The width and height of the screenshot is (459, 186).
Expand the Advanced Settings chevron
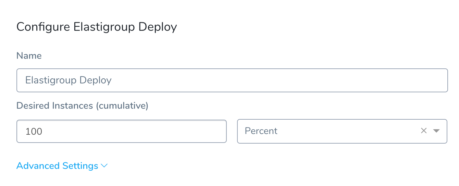pyautogui.click(x=104, y=166)
